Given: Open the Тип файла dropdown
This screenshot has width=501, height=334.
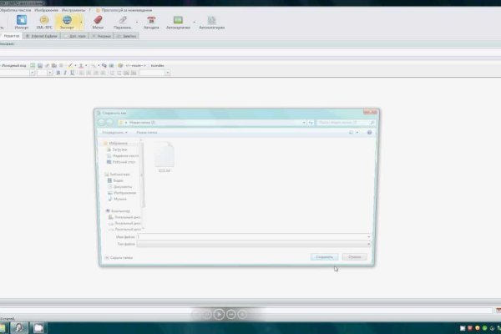Looking at the screenshot, I should pos(253,244).
